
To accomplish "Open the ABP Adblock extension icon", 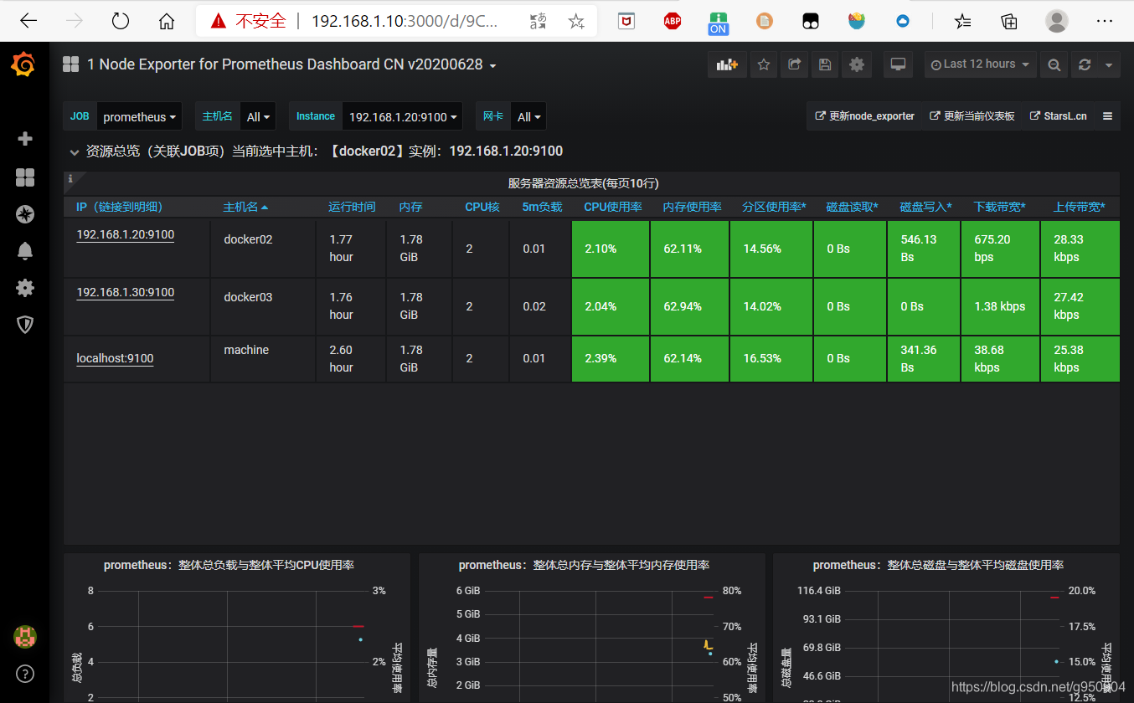I will 673,22.
